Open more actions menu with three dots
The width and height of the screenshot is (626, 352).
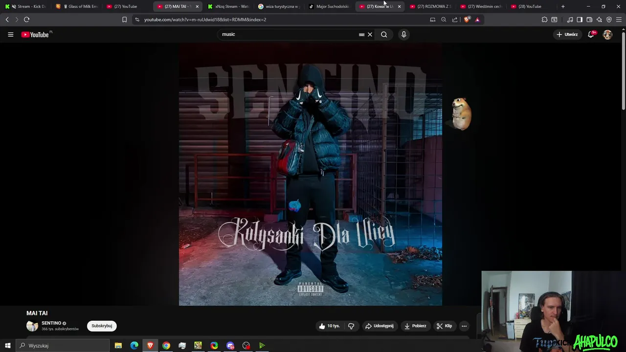(x=464, y=326)
